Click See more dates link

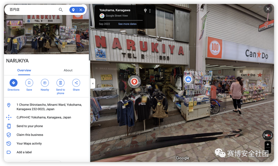pos(127,24)
